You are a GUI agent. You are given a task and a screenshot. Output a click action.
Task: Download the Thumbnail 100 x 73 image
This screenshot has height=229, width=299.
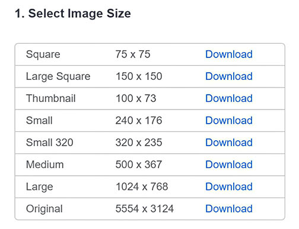pos(229,98)
